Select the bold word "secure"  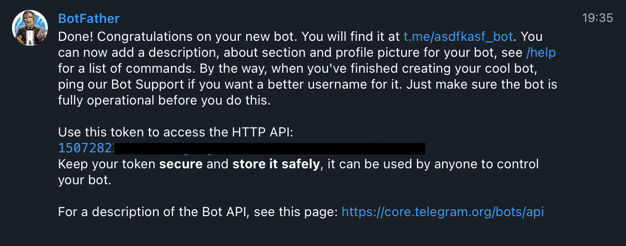tap(181, 164)
